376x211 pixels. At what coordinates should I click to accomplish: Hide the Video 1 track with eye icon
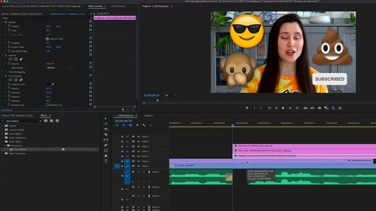139,166
